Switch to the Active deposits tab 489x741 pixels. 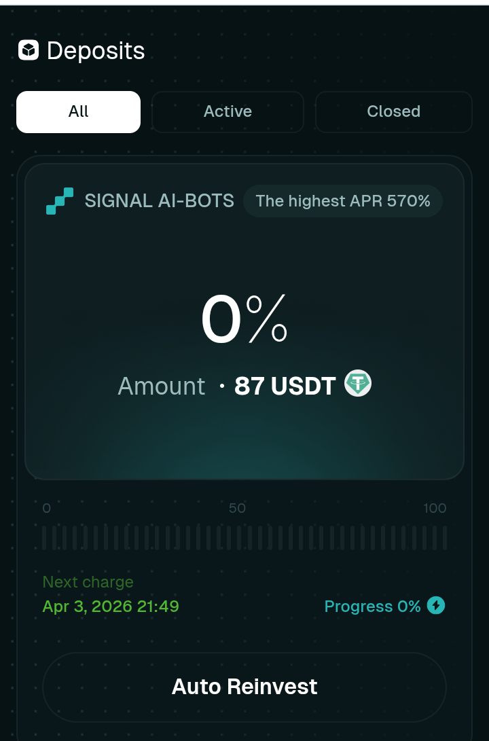click(x=228, y=111)
